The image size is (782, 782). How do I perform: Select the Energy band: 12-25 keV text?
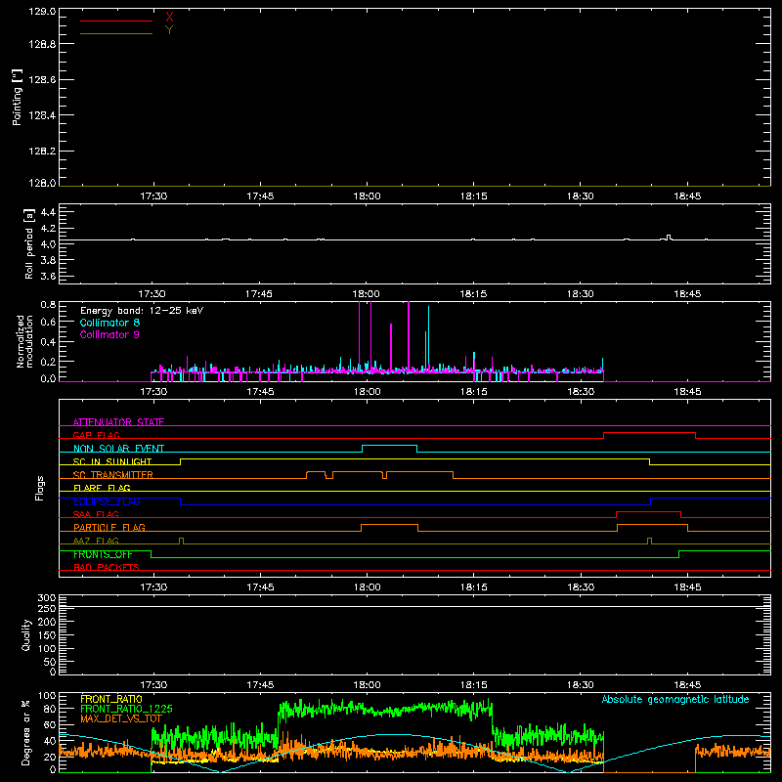142,311
